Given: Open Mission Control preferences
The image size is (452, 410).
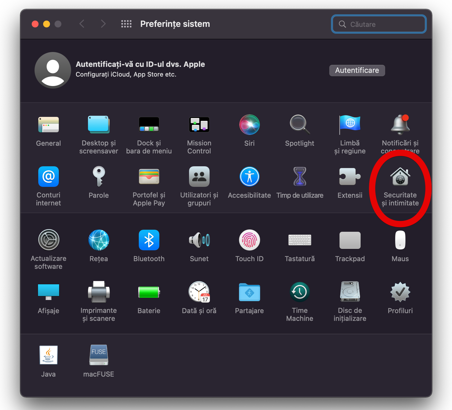Looking at the screenshot, I should tap(199, 125).
